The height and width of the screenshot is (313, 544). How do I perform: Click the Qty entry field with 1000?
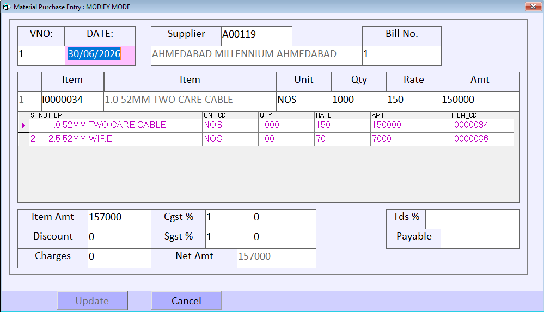359,101
